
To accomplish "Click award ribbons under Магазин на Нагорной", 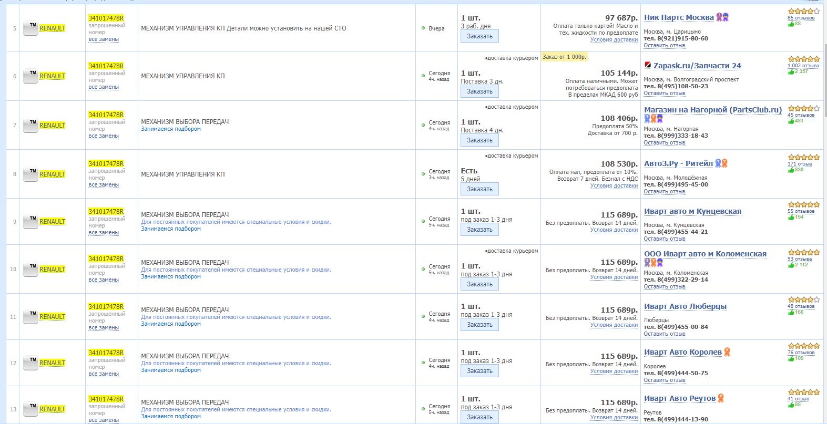I will tap(654, 119).
